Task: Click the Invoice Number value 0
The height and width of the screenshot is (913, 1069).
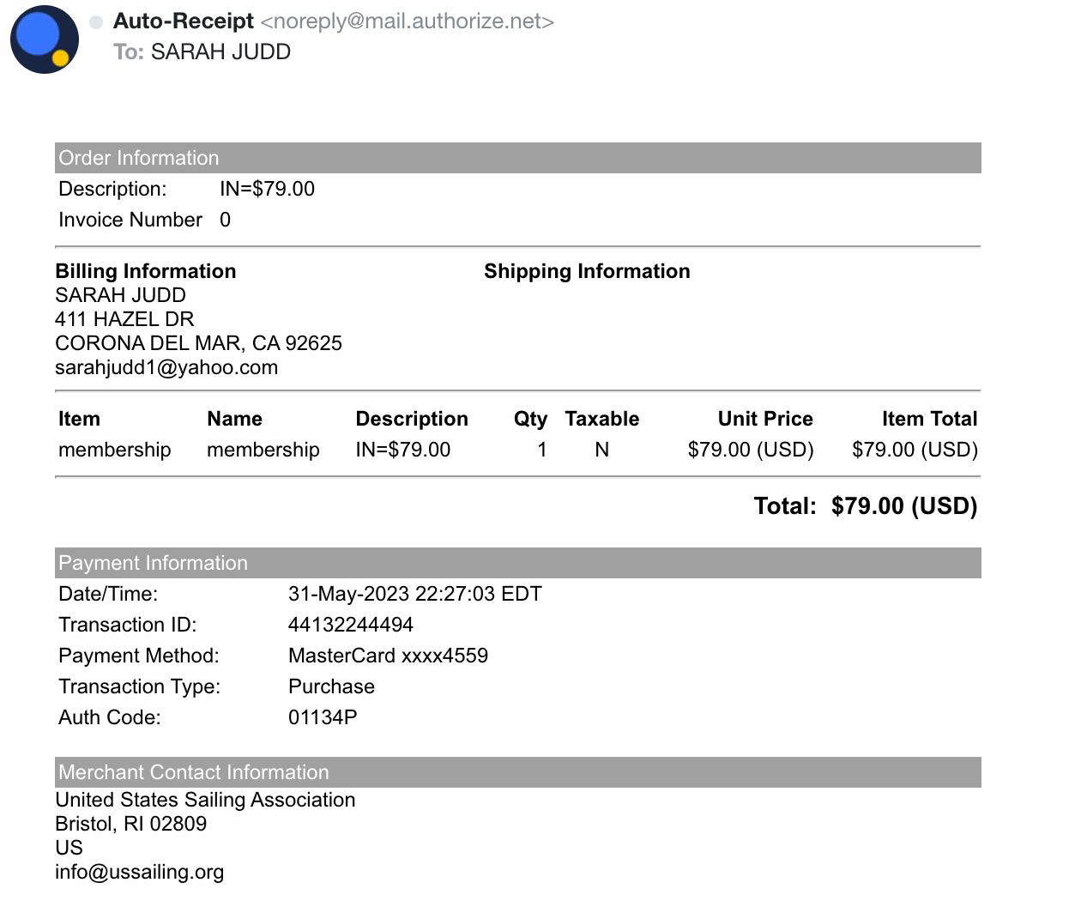Action: click(x=225, y=220)
